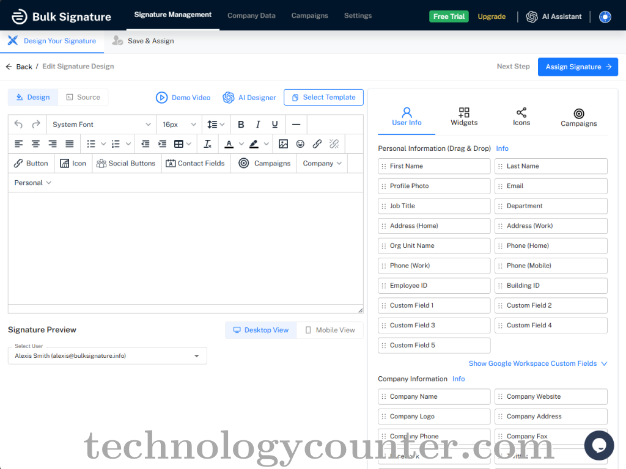Watch the Demo Video

[183, 98]
